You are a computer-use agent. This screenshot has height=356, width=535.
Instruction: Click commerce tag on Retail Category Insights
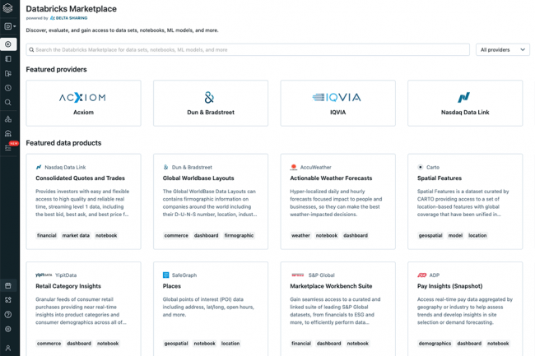(49, 344)
